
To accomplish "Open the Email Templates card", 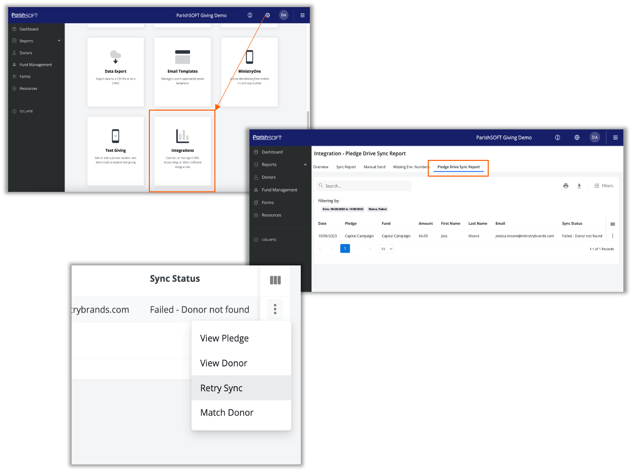I will (x=182, y=72).
